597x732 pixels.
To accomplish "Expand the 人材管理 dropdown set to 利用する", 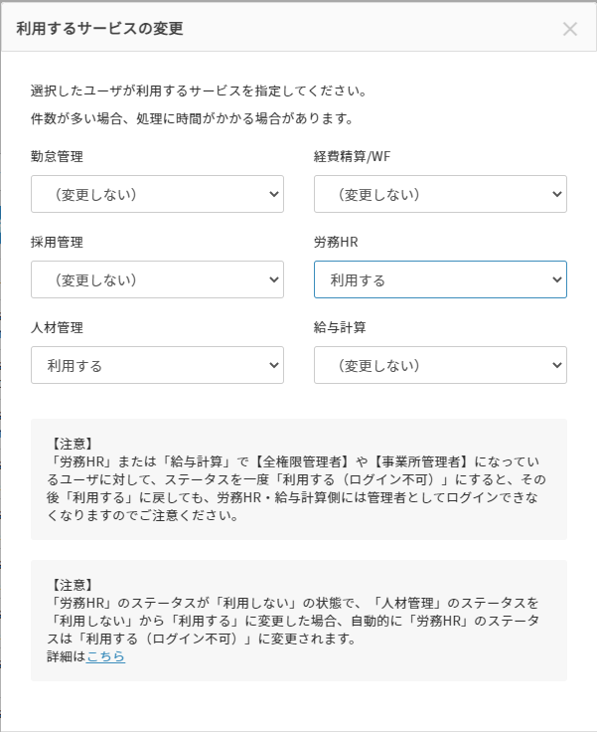I will click(x=157, y=365).
